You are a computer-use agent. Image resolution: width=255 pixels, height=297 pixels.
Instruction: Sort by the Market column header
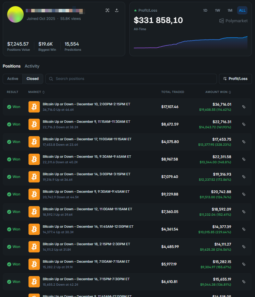(36, 92)
